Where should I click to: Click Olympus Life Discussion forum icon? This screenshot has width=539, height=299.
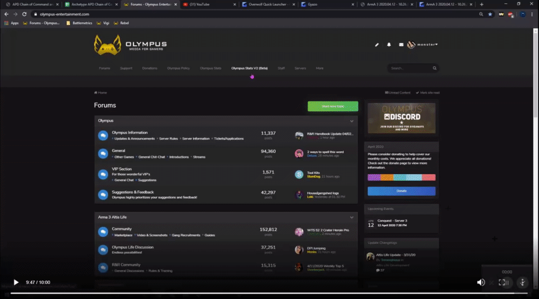103,250
